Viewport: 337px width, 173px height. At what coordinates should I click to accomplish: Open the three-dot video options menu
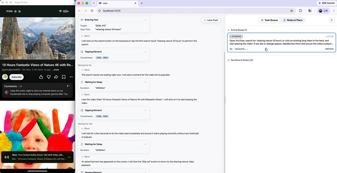click(x=71, y=77)
